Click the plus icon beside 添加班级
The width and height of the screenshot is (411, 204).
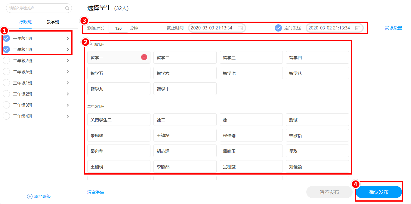30,196
